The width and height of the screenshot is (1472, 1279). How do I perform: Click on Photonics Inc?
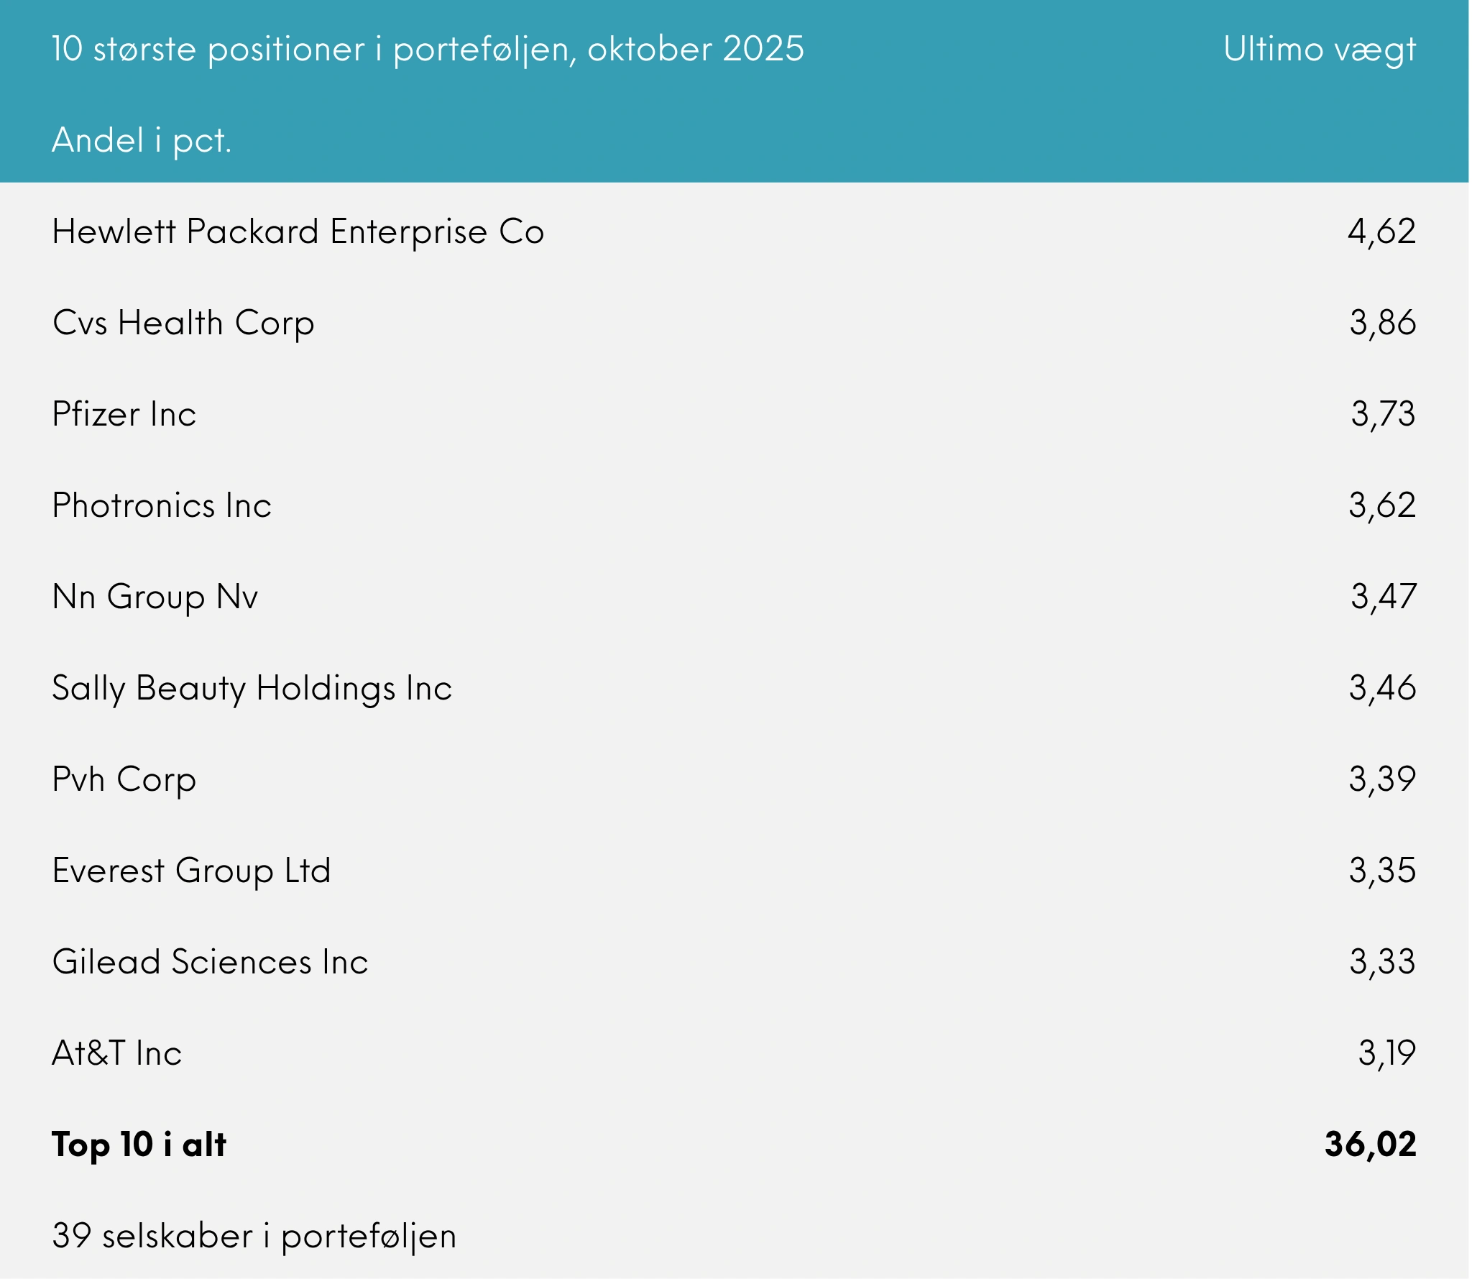pyautogui.click(x=162, y=506)
